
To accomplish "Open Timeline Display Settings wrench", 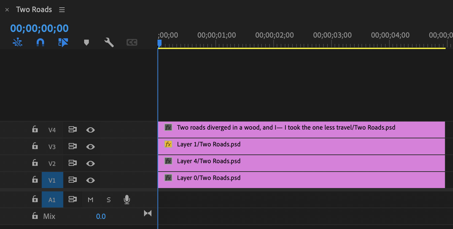I will click(109, 42).
